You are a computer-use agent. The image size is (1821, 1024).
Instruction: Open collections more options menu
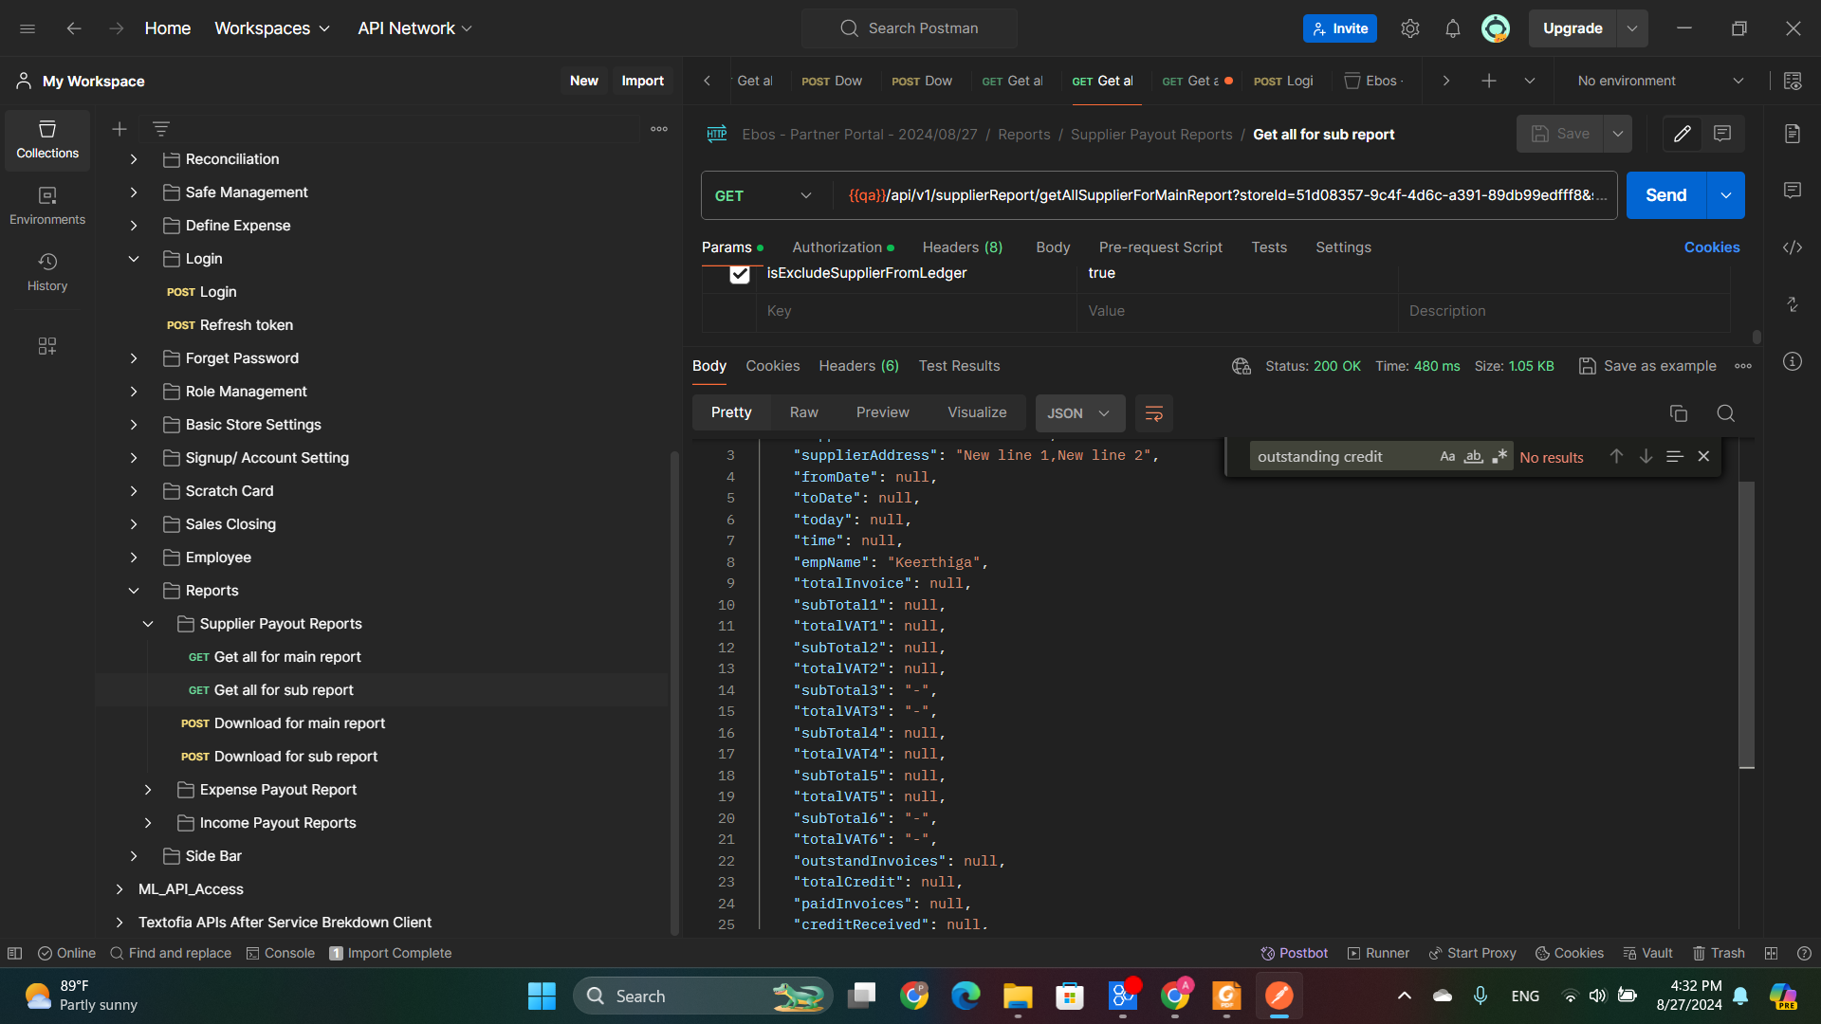coord(659,129)
